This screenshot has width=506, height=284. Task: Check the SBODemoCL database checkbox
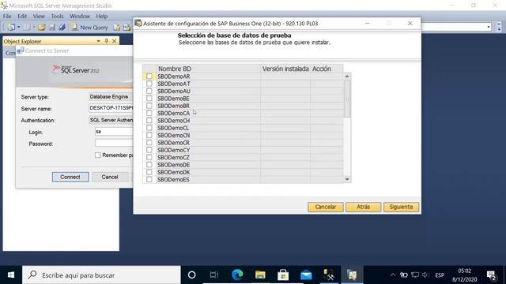coord(149,128)
